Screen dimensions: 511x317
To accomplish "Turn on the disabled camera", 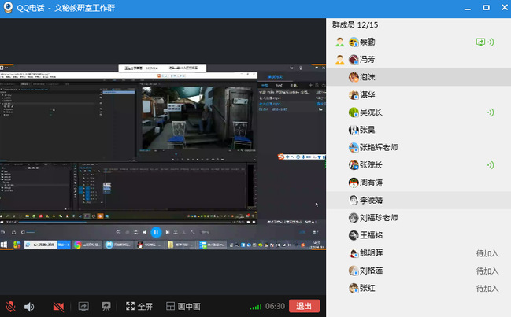I will 58,306.
